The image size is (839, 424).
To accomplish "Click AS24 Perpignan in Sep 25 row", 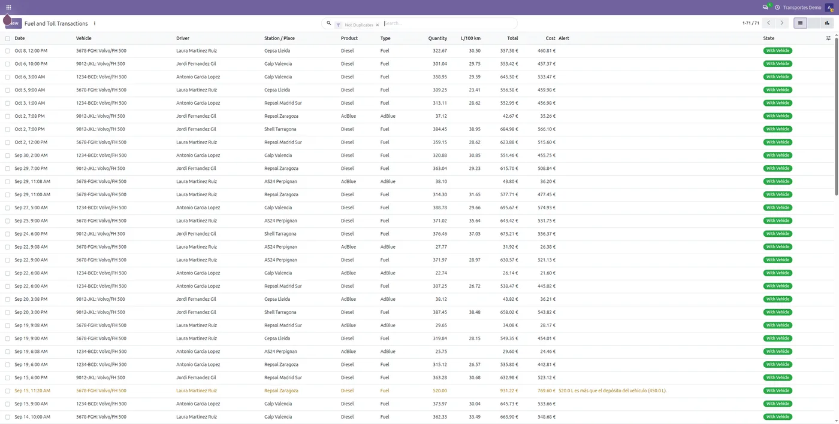I will (280, 221).
